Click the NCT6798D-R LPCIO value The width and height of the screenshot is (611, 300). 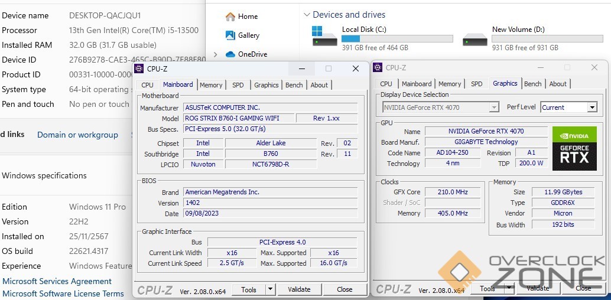click(271, 164)
